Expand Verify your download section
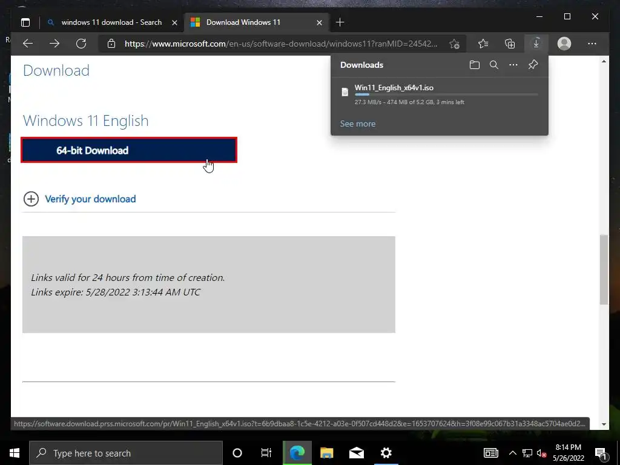The image size is (620, 465). tap(31, 199)
